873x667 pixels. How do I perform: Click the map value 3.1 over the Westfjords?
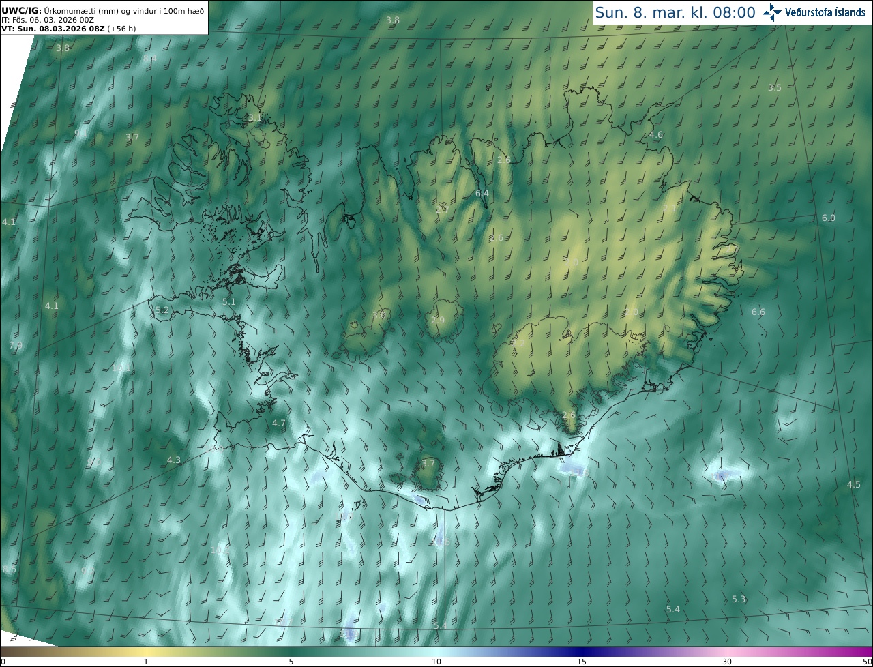254,117
